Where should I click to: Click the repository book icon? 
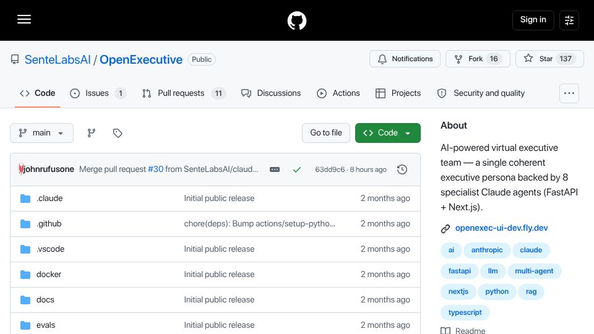click(15, 59)
